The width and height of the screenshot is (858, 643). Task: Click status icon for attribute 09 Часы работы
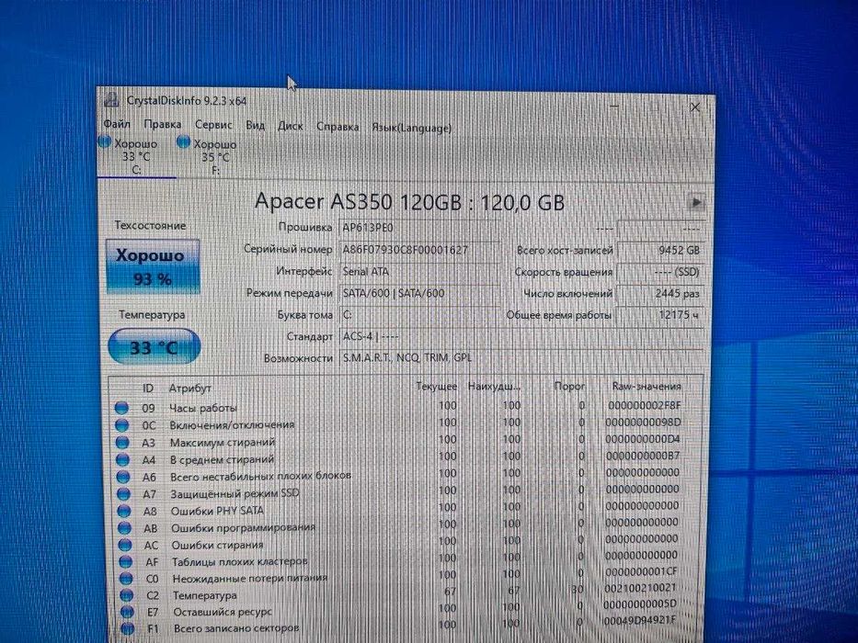click(x=121, y=408)
